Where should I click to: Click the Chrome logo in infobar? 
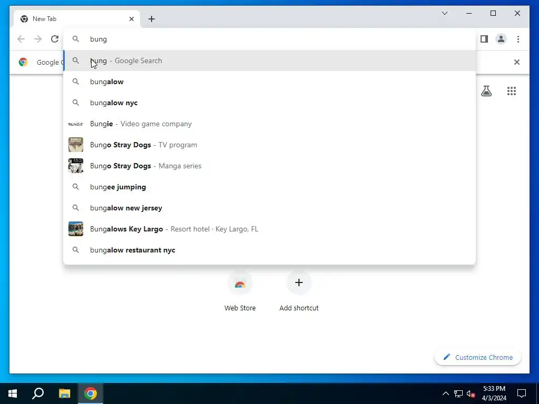[23, 62]
